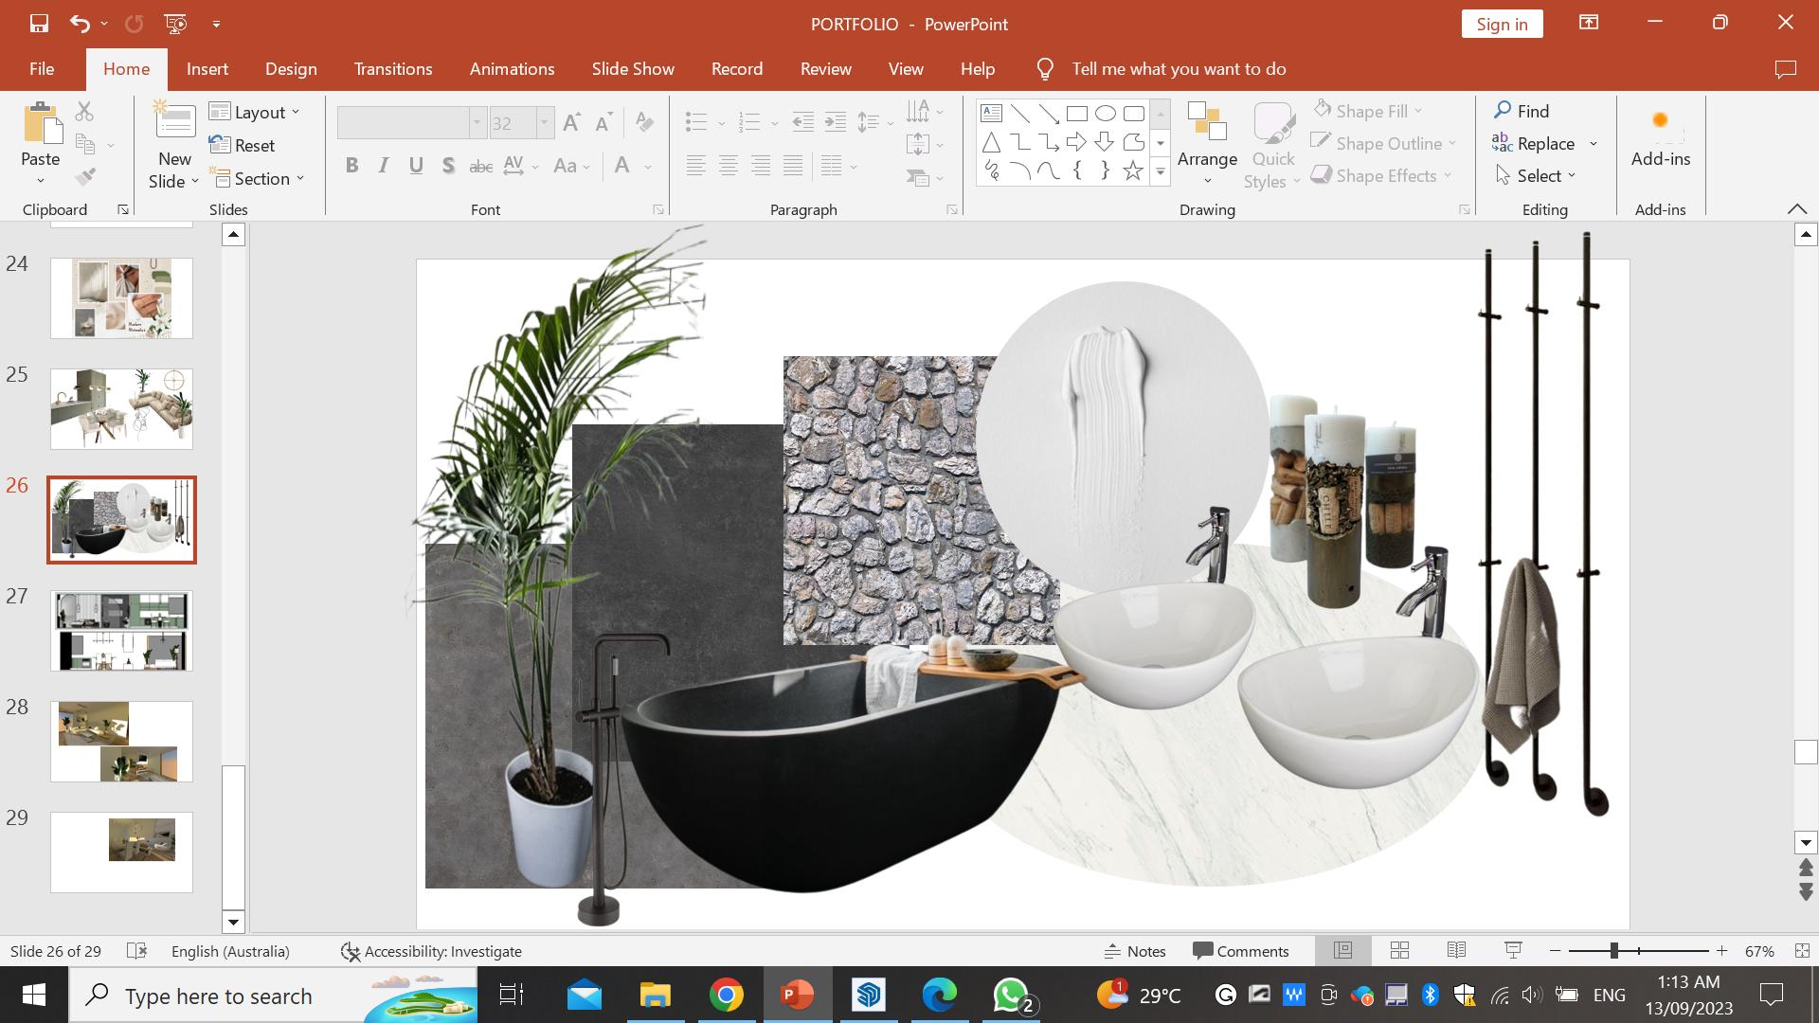Toggle Normal view button in status bar

coord(1342,950)
